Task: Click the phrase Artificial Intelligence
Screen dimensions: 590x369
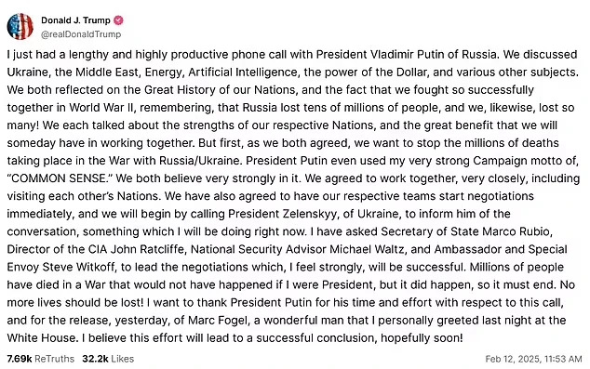Action: pos(244,72)
